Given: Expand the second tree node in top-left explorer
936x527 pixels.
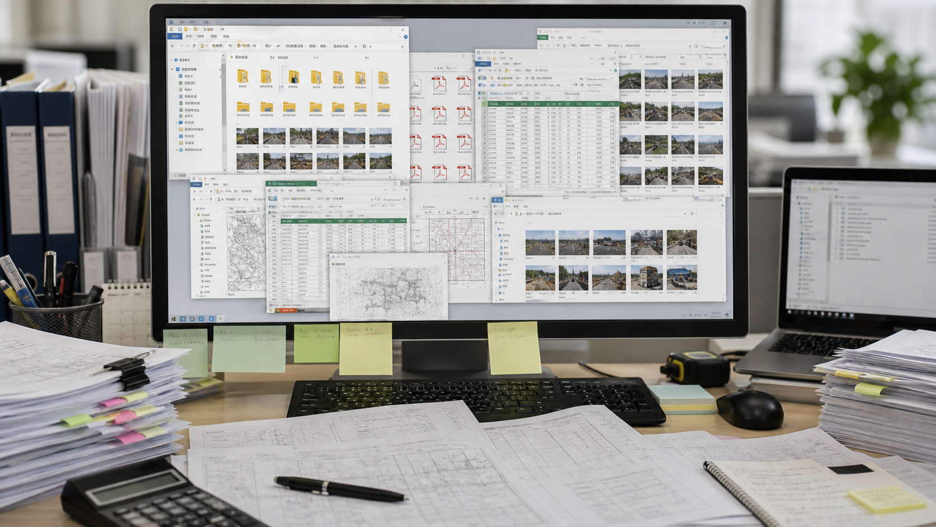Looking at the screenshot, I should click(x=172, y=69).
